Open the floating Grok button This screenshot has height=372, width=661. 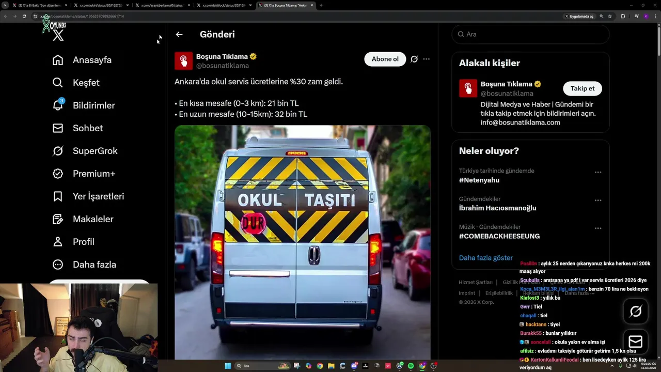(x=636, y=311)
